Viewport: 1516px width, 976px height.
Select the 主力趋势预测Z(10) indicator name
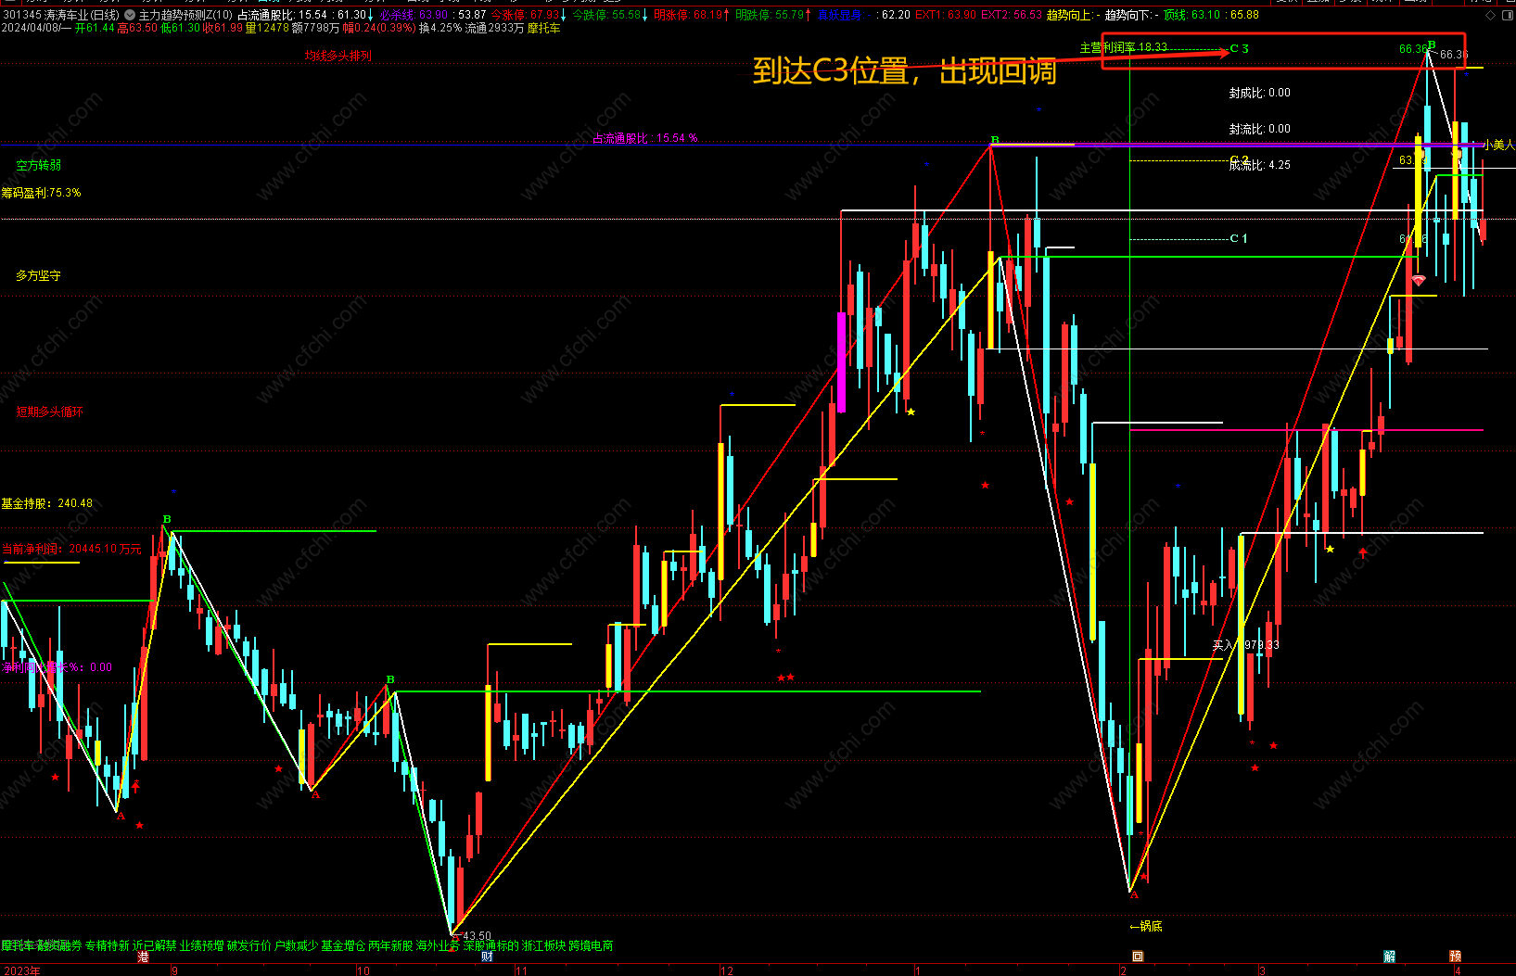(185, 15)
